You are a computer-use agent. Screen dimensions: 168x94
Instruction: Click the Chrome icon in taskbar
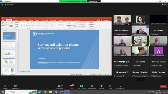point(45,92)
